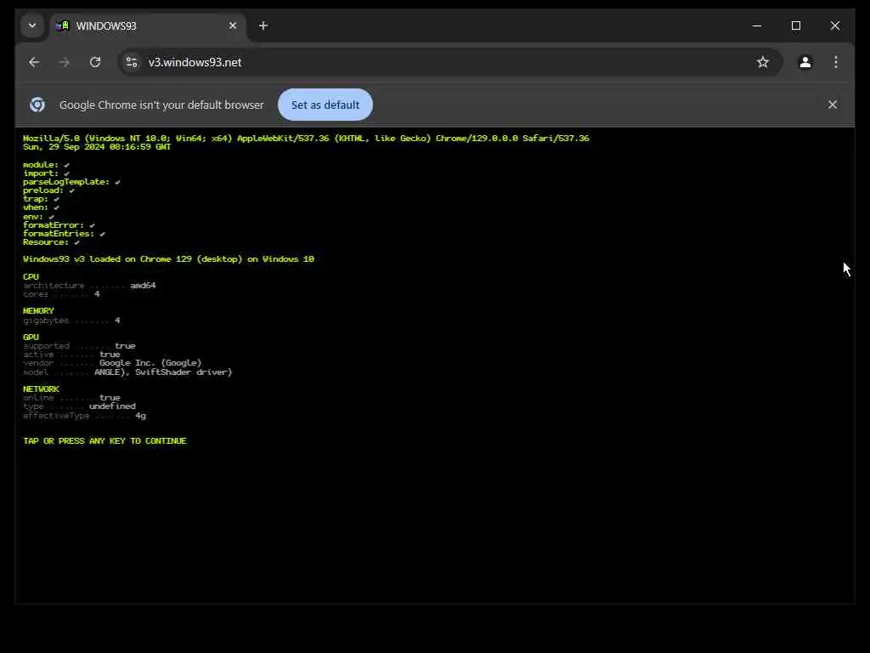
Task: Click the architecture amd64 row
Action: [x=89, y=286]
